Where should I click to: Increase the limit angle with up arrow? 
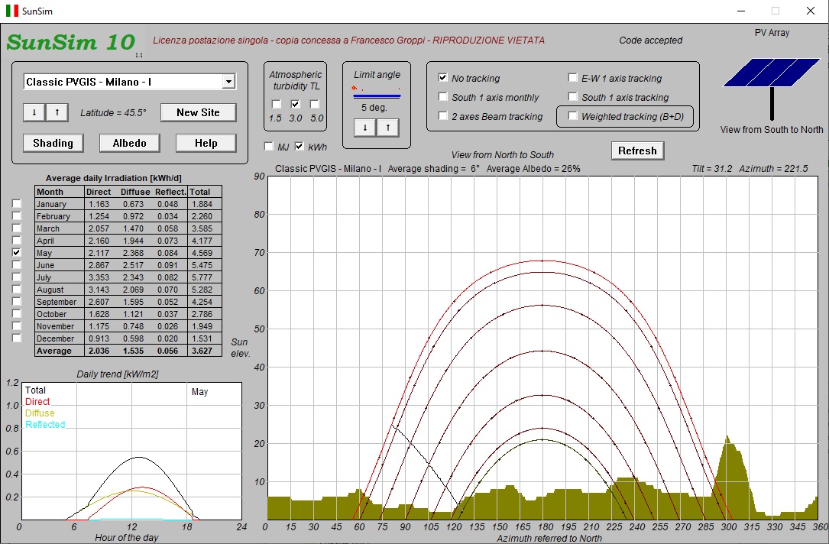388,128
